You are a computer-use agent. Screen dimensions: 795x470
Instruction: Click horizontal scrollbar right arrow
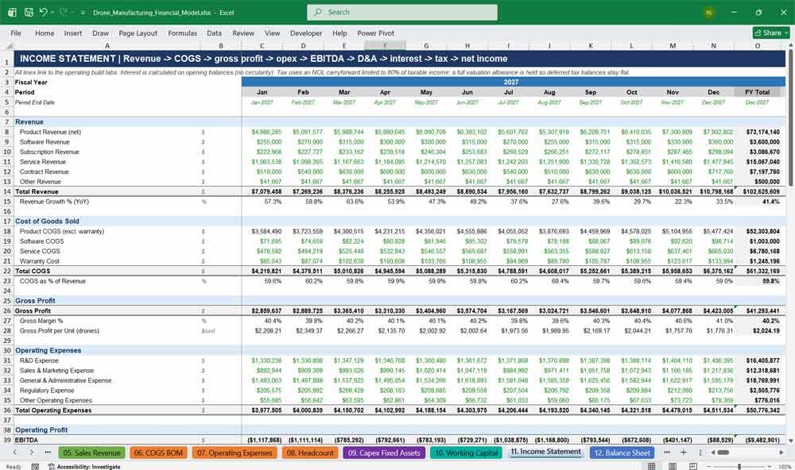coord(781,453)
